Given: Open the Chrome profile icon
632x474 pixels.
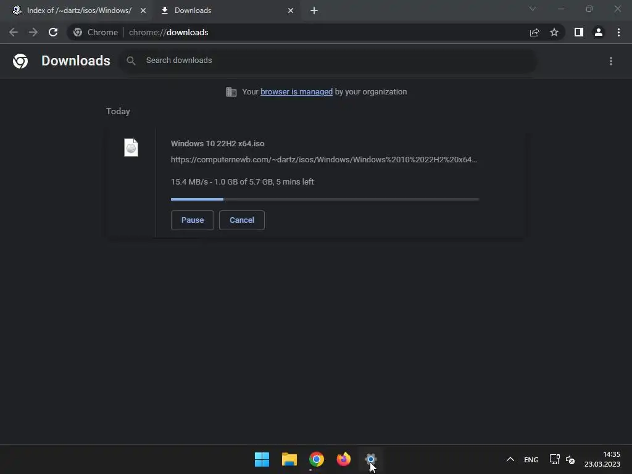Looking at the screenshot, I should click(599, 32).
